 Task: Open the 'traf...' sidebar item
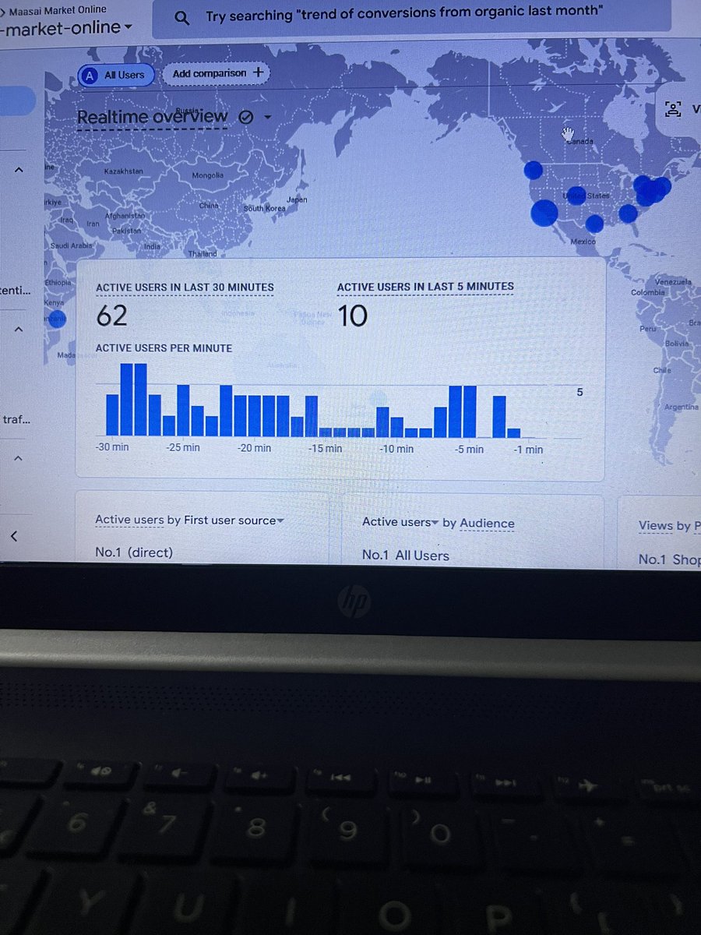pos(16,419)
